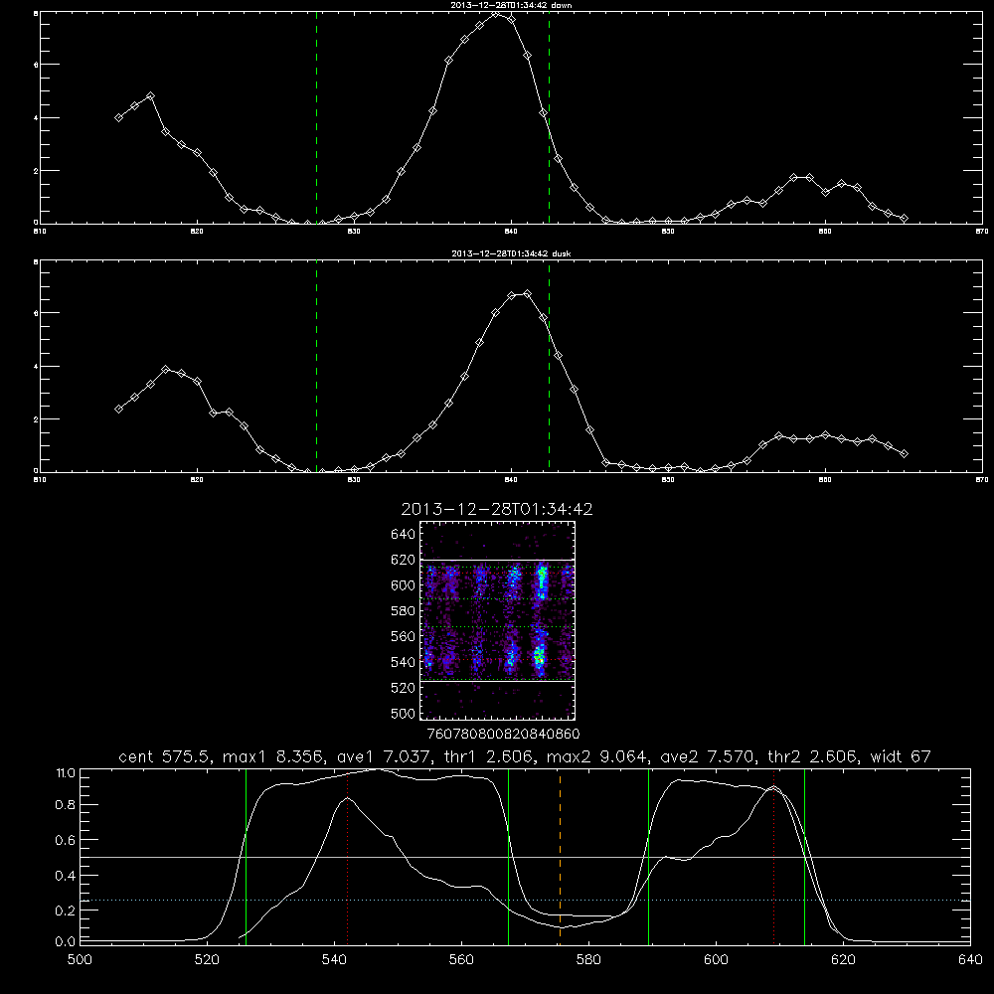This screenshot has height=994, width=994.
Task: Select the 'thr2 2.606' value
Action: click(x=812, y=756)
